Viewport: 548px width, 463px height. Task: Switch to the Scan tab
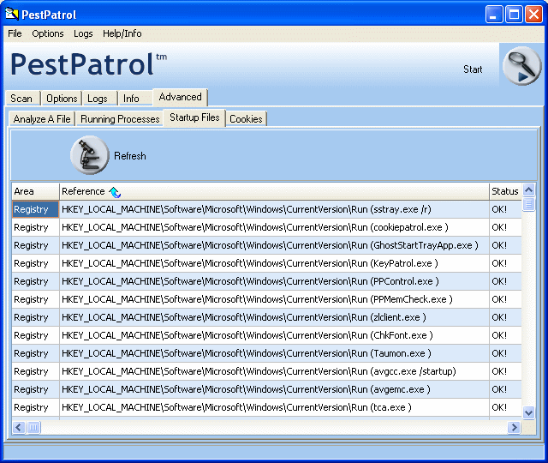coord(22,99)
